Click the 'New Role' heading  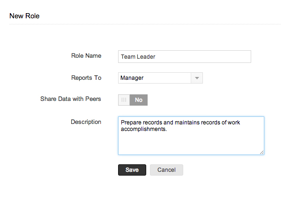click(24, 16)
